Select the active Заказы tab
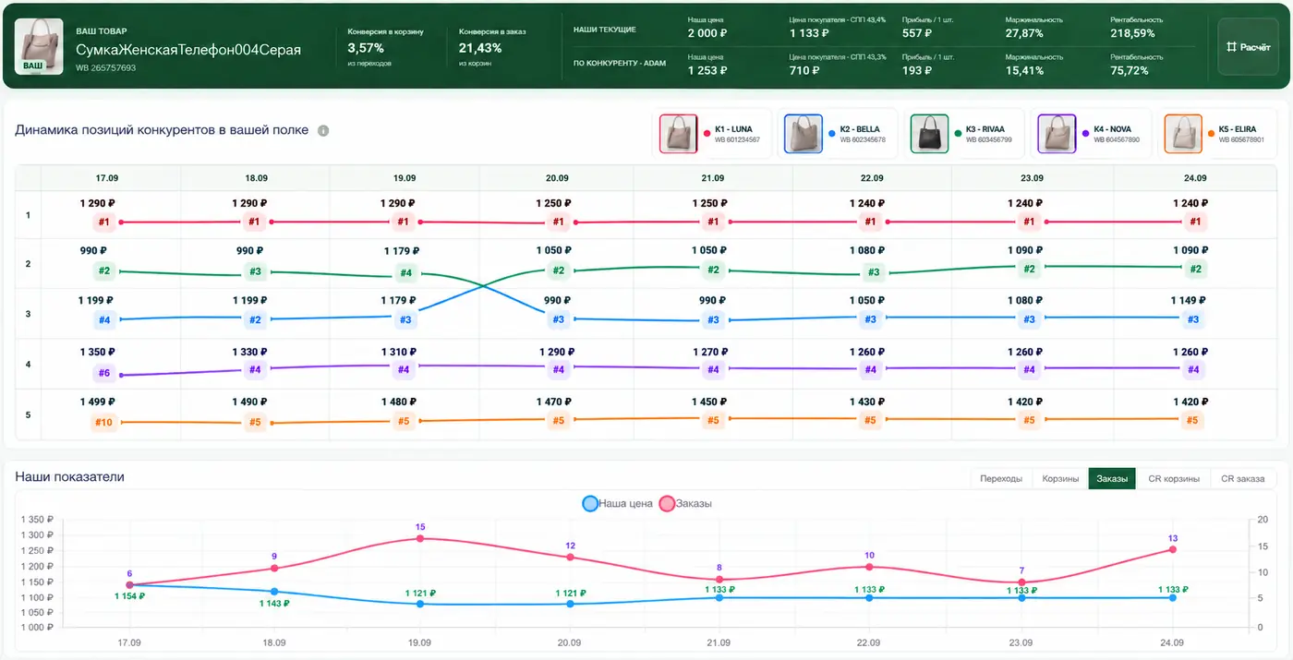1293x660 pixels. (x=1112, y=478)
